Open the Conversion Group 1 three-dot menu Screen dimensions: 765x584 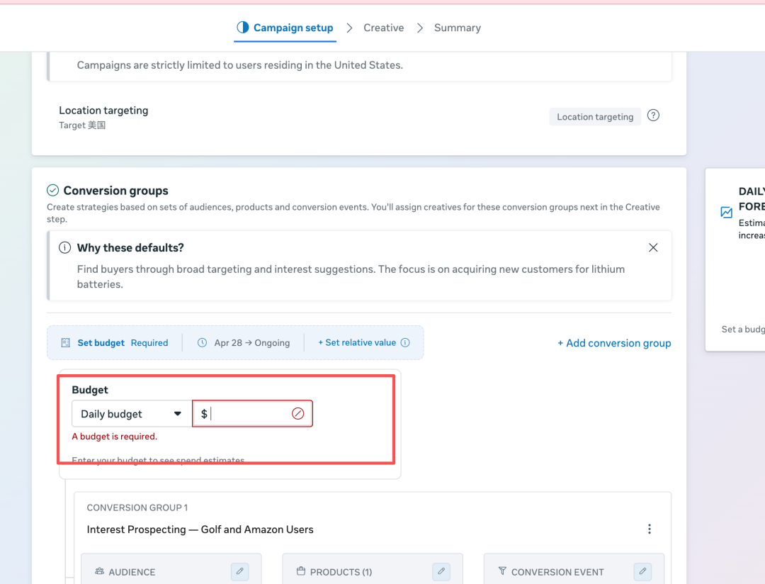tap(649, 529)
